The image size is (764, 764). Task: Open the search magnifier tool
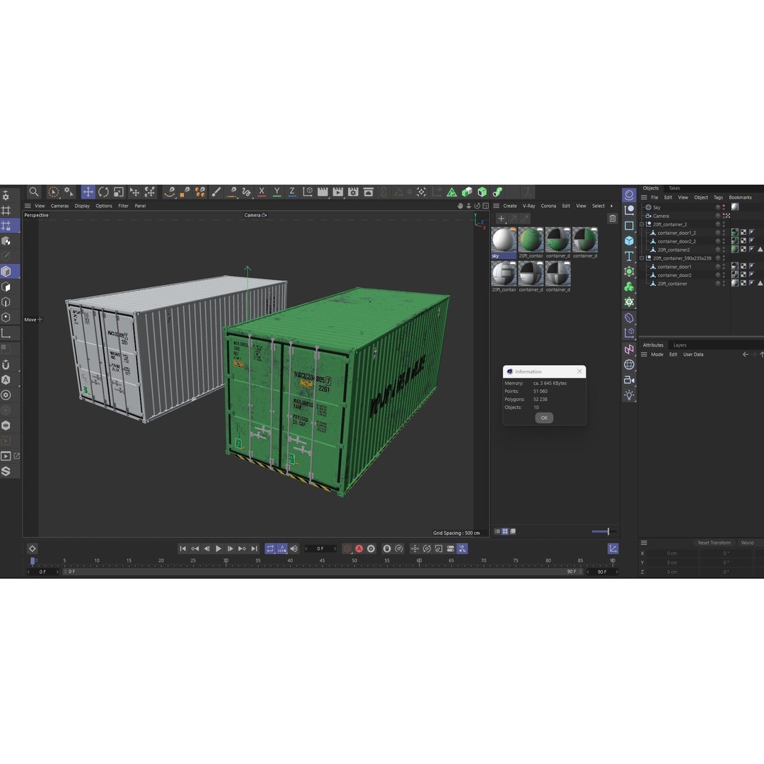(34, 192)
